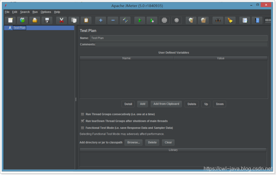Image resolution: width=276 pixels, height=175 pixels.
Task: Click the Clear All results icon
Action: (x=203, y=20)
